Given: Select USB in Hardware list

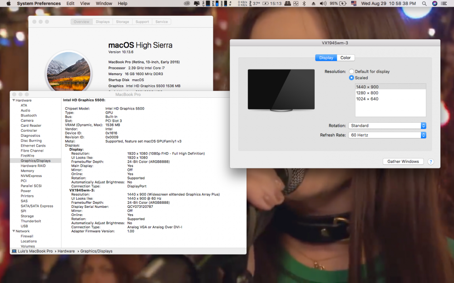Looking at the screenshot, I should click(25, 226).
